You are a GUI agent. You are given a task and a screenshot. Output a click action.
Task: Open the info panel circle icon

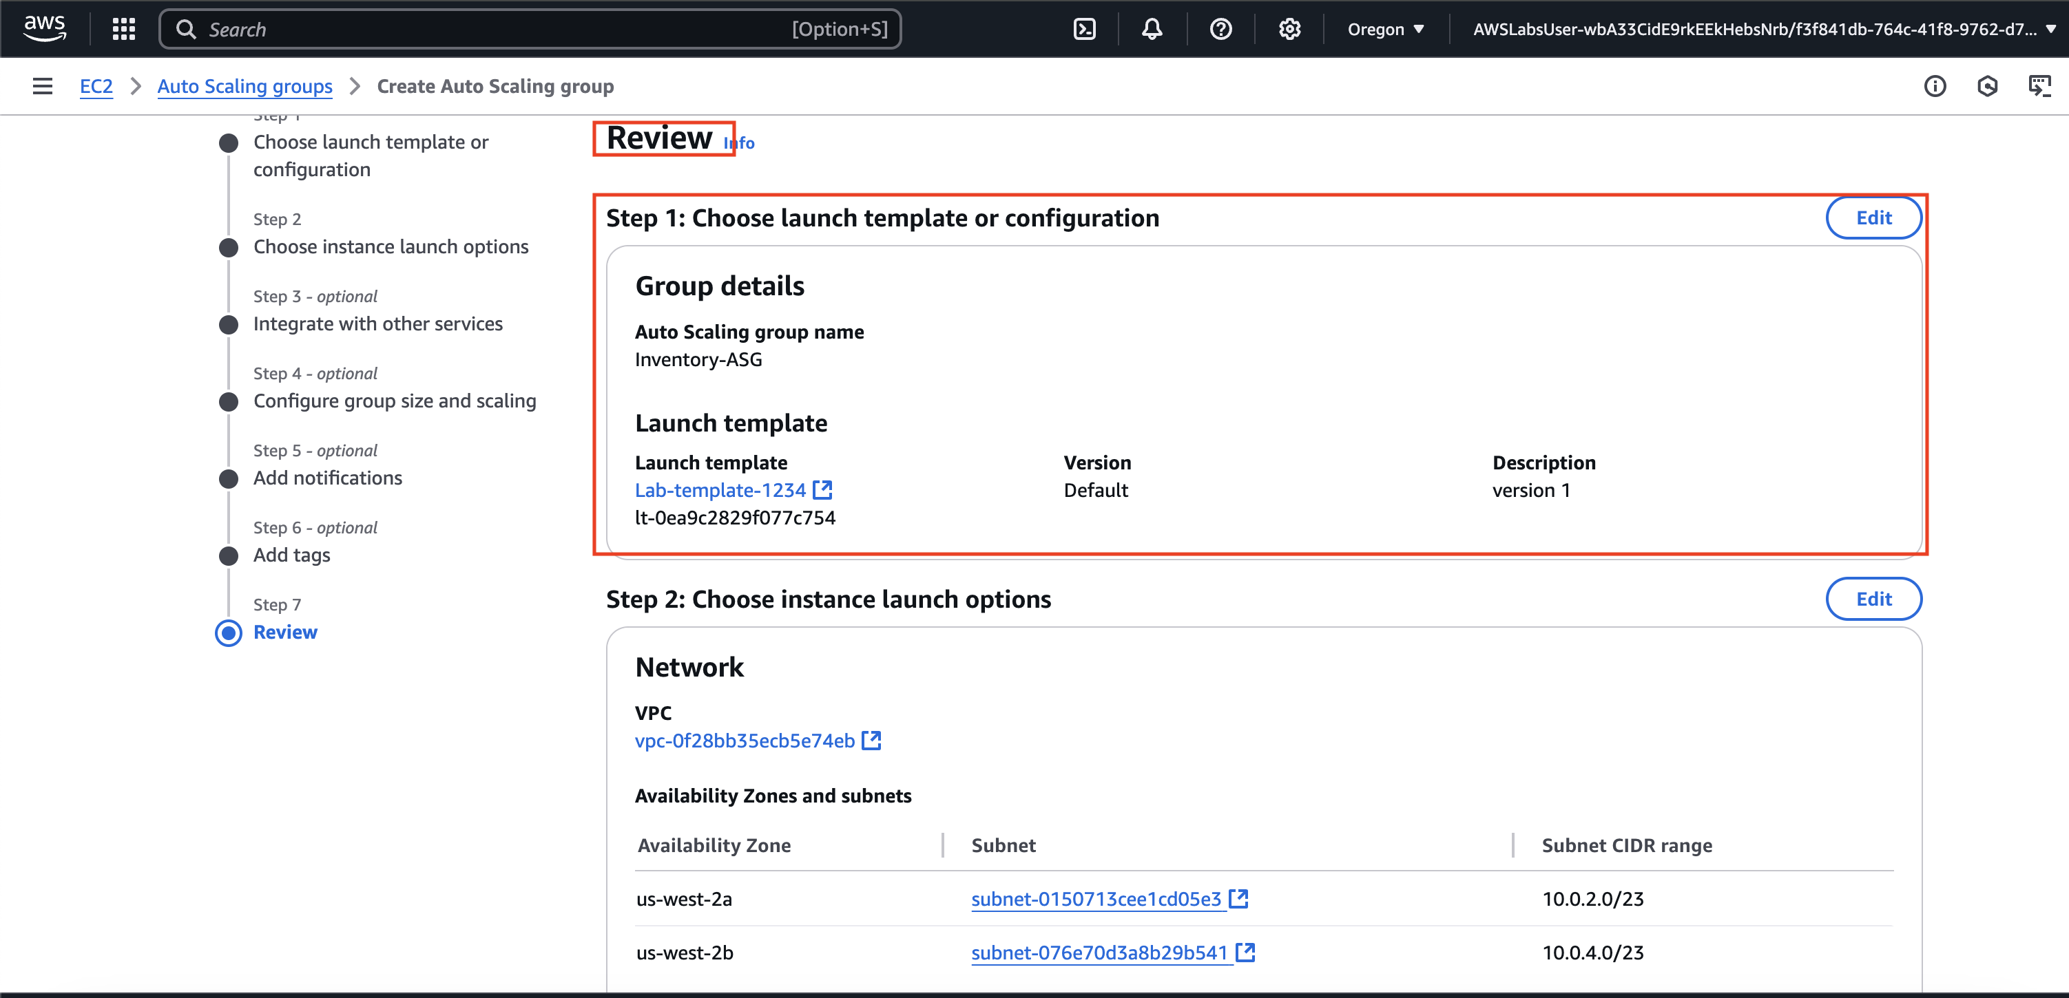1935,86
